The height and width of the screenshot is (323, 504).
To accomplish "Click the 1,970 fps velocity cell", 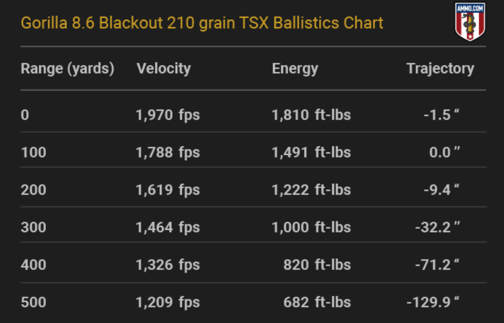I will tap(168, 115).
